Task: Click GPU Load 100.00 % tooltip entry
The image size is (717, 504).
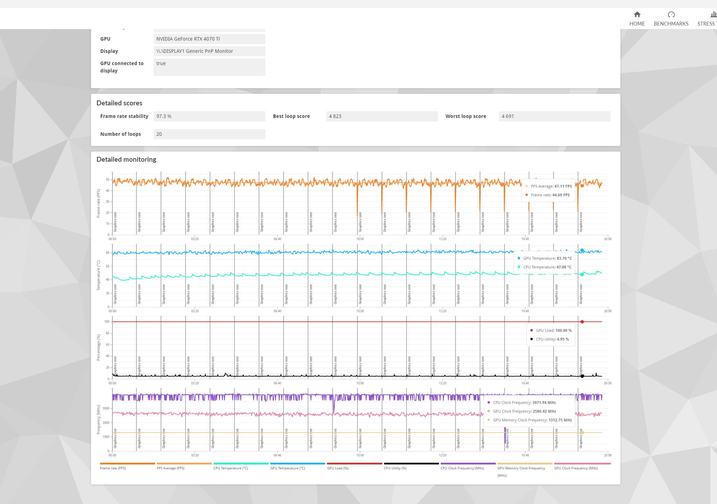Action: point(551,330)
